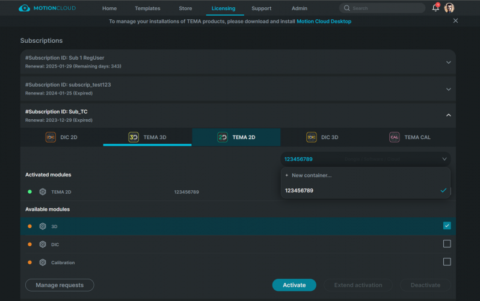The width and height of the screenshot is (480, 301).
Task: Choose New container... option
Action: [x=366, y=175]
